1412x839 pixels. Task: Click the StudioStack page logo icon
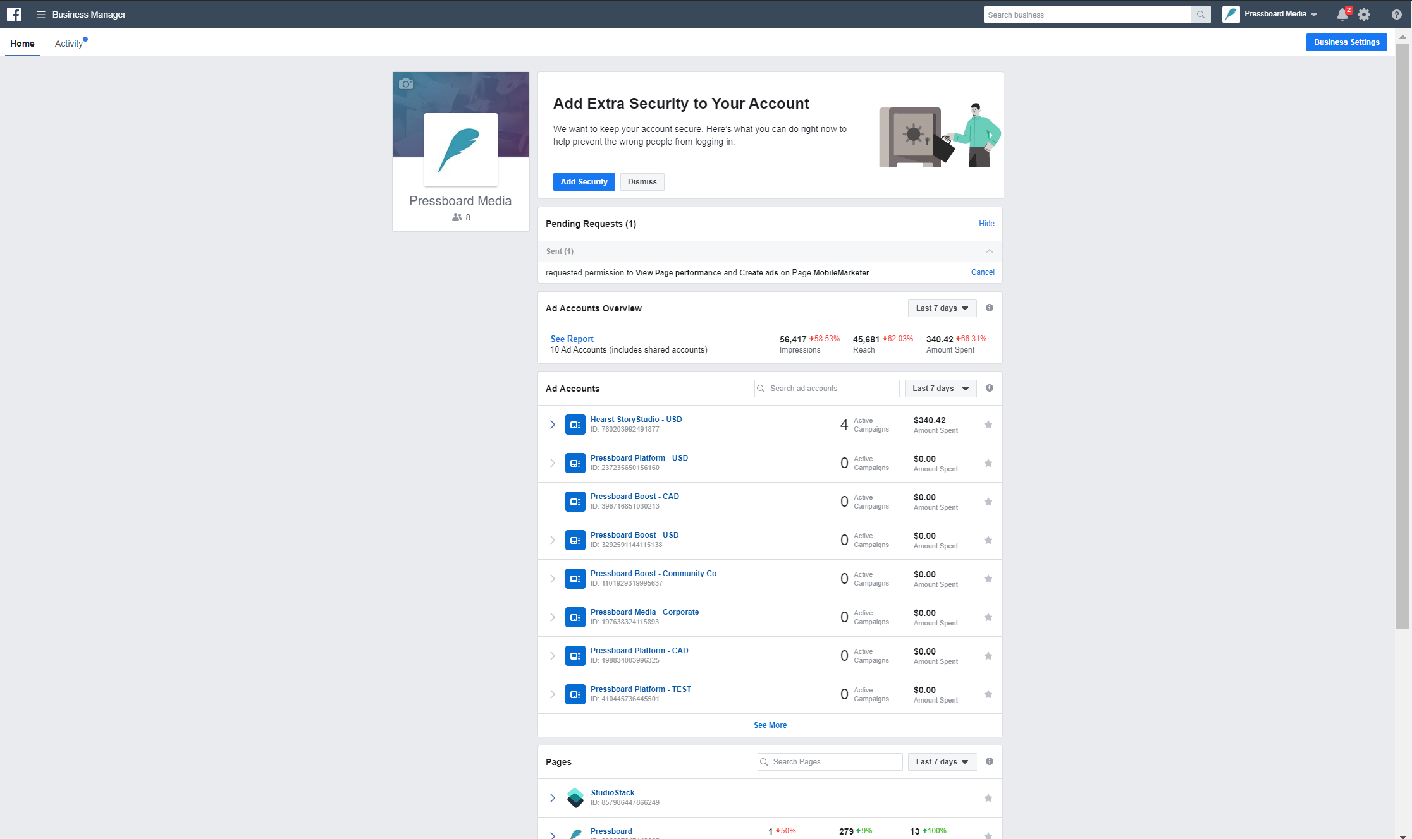click(575, 798)
